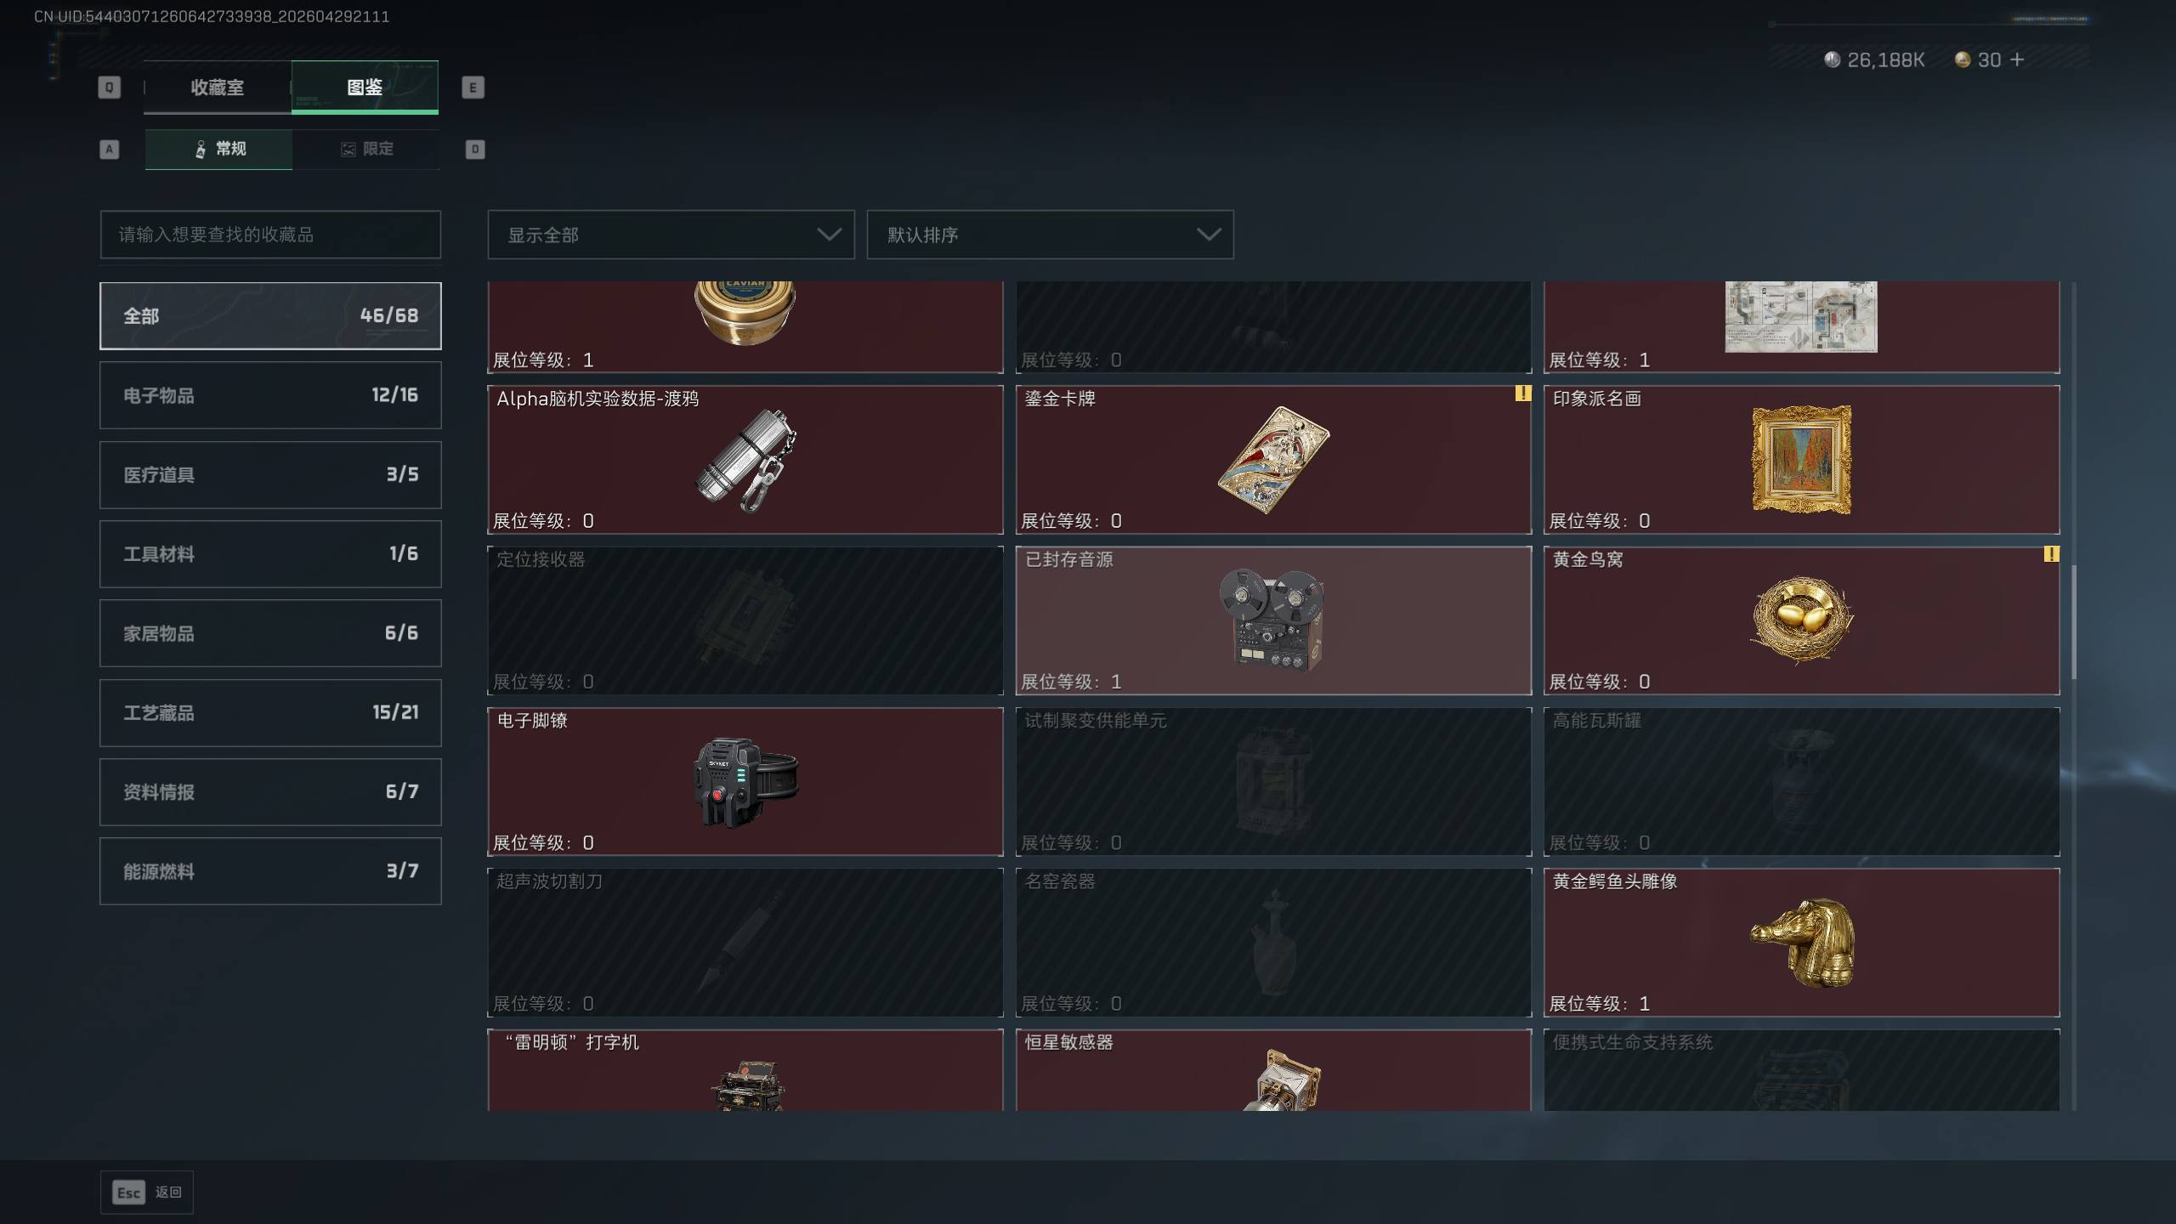Open the impressionist painting (印象派名画) item
The width and height of the screenshot is (2176, 1224).
[1802, 460]
